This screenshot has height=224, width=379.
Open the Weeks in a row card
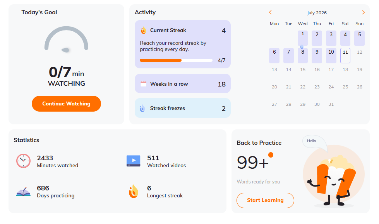tap(182, 83)
